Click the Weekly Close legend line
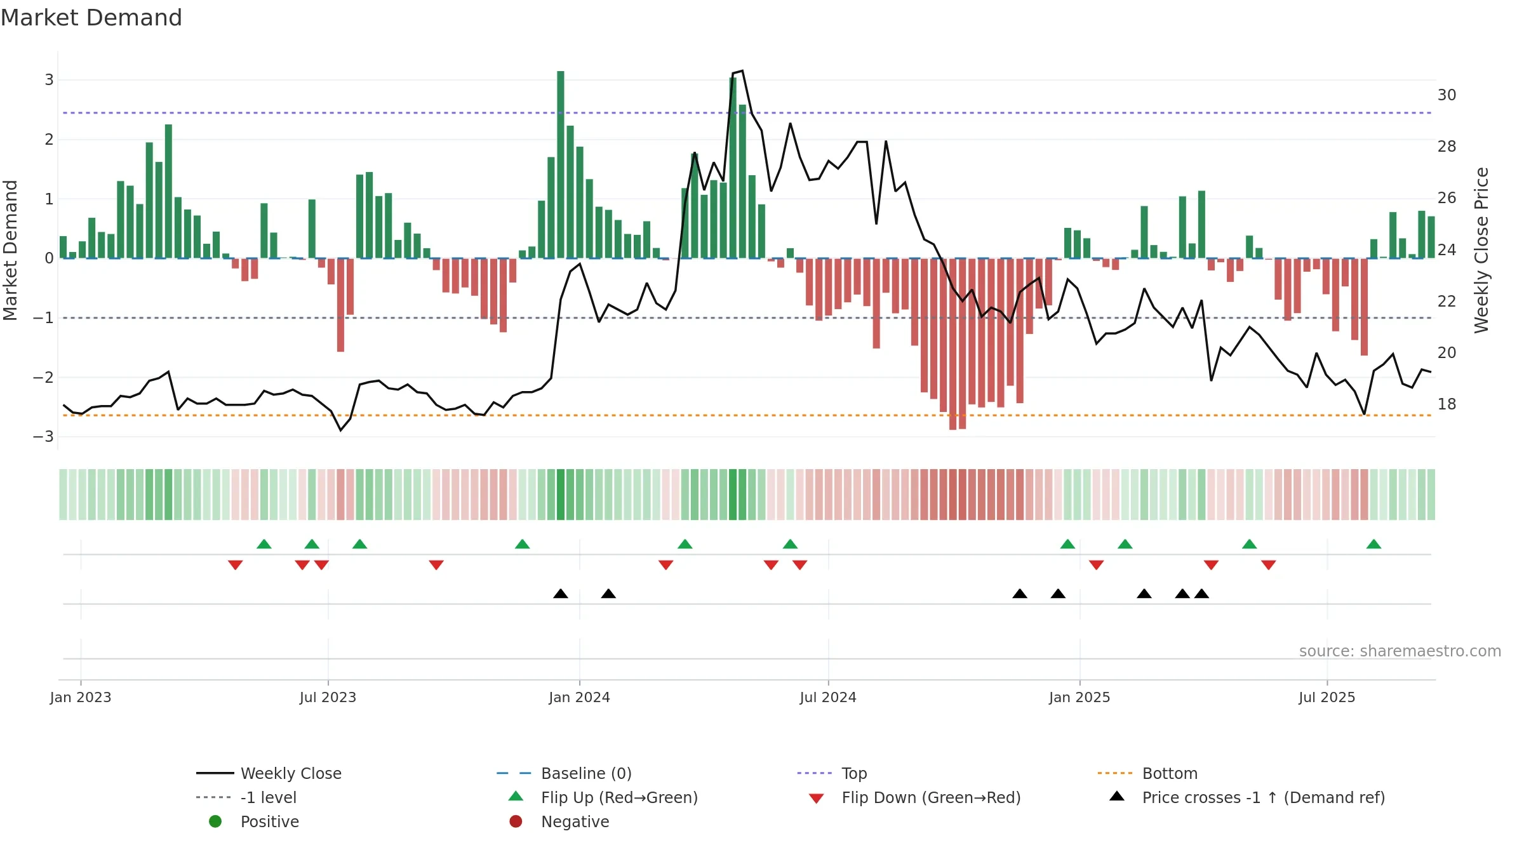1524x857 pixels. (x=215, y=773)
